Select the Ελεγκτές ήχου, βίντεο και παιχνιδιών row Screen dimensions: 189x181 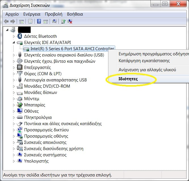click(x=60, y=61)
